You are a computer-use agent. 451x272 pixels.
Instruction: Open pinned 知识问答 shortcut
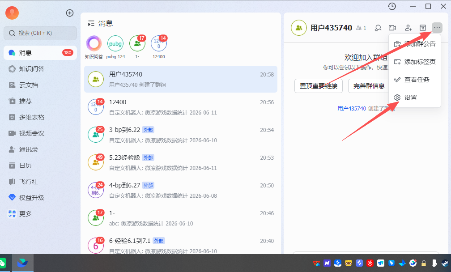click(x=94, y=47)
